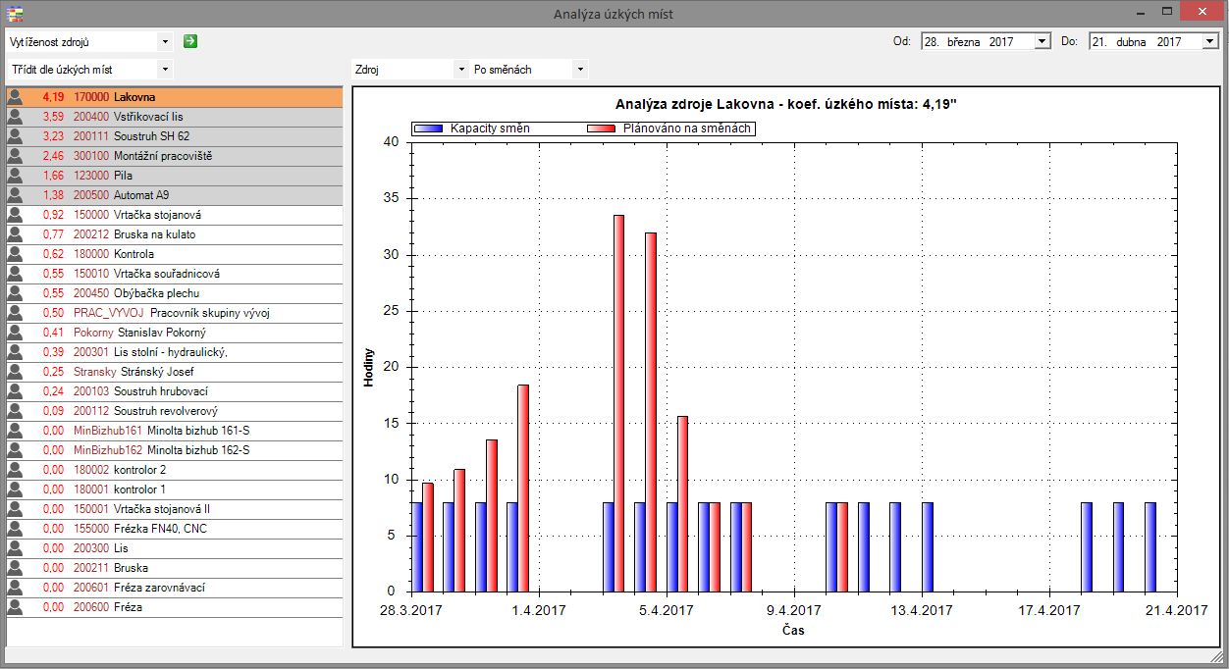This screenshot has width=1229, height=669.
Task: Click the day 21. in Do date
Action: coord(1100,42)
